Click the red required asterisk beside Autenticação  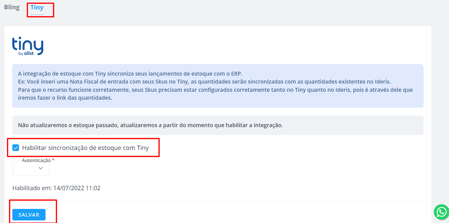53,160
